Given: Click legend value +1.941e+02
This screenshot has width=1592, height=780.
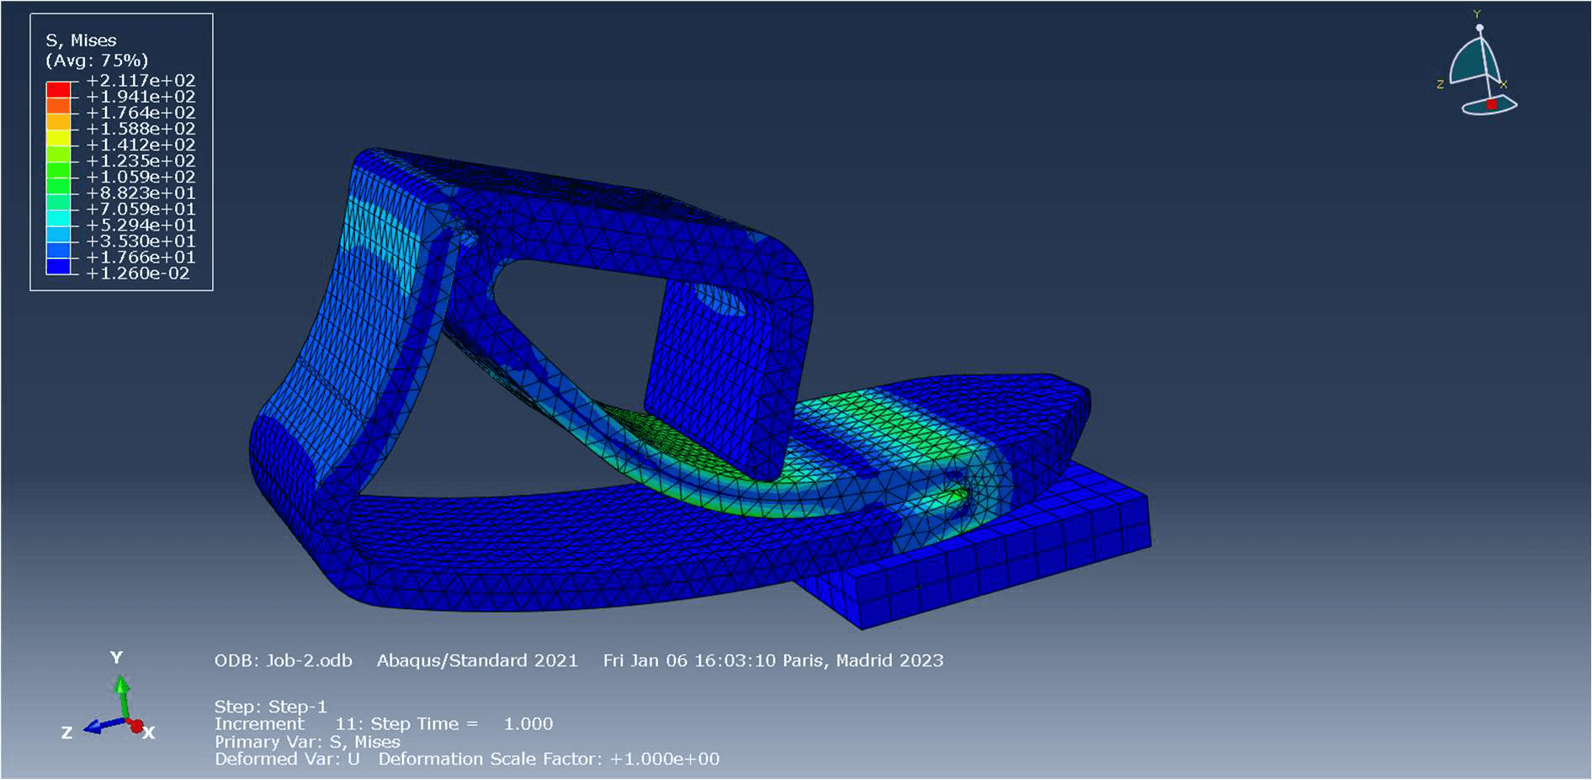Looking at the screenshot, I should pyautogui.click(x=141, y=97).
